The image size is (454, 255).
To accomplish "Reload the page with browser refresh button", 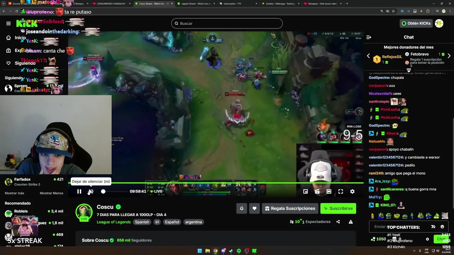I will (x=16, y=11).
